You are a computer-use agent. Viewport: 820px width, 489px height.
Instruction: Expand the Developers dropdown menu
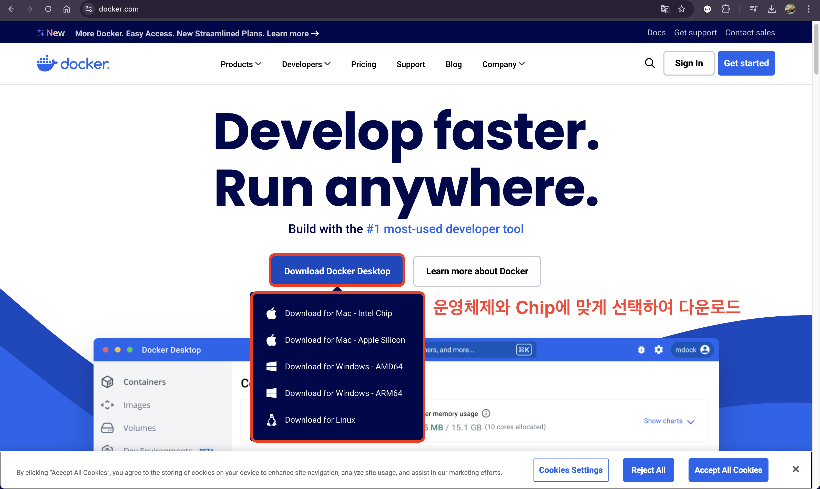[306, 64]
